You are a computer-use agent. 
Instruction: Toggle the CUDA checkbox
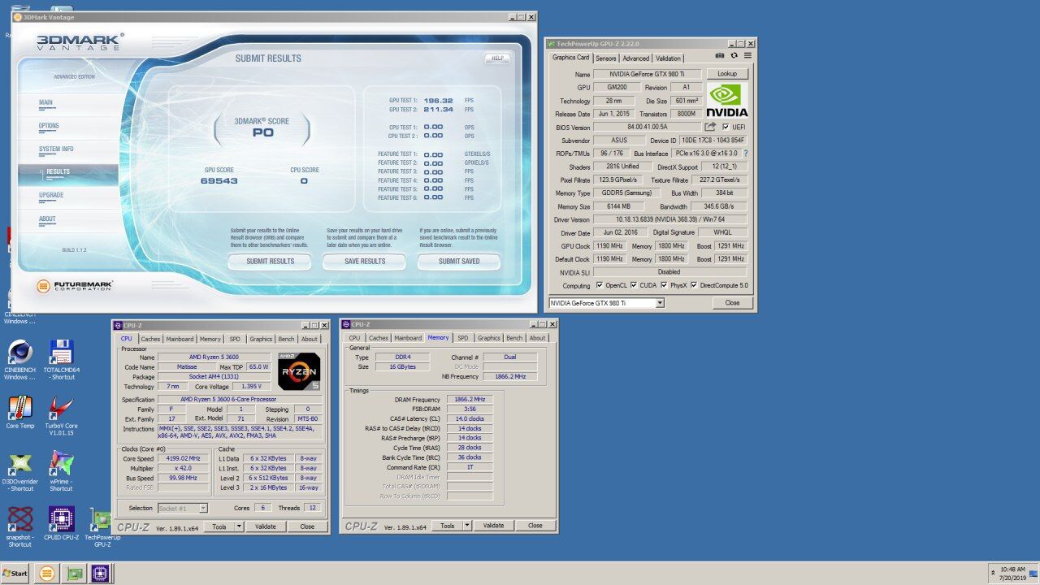(x=634, y=285)
